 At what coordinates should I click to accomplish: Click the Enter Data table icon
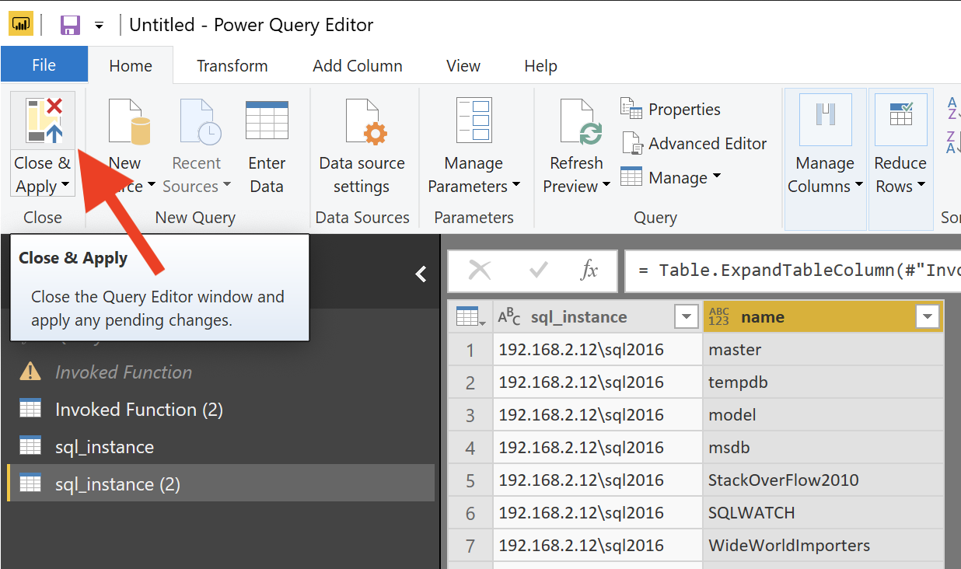click(x=267, y=120)
